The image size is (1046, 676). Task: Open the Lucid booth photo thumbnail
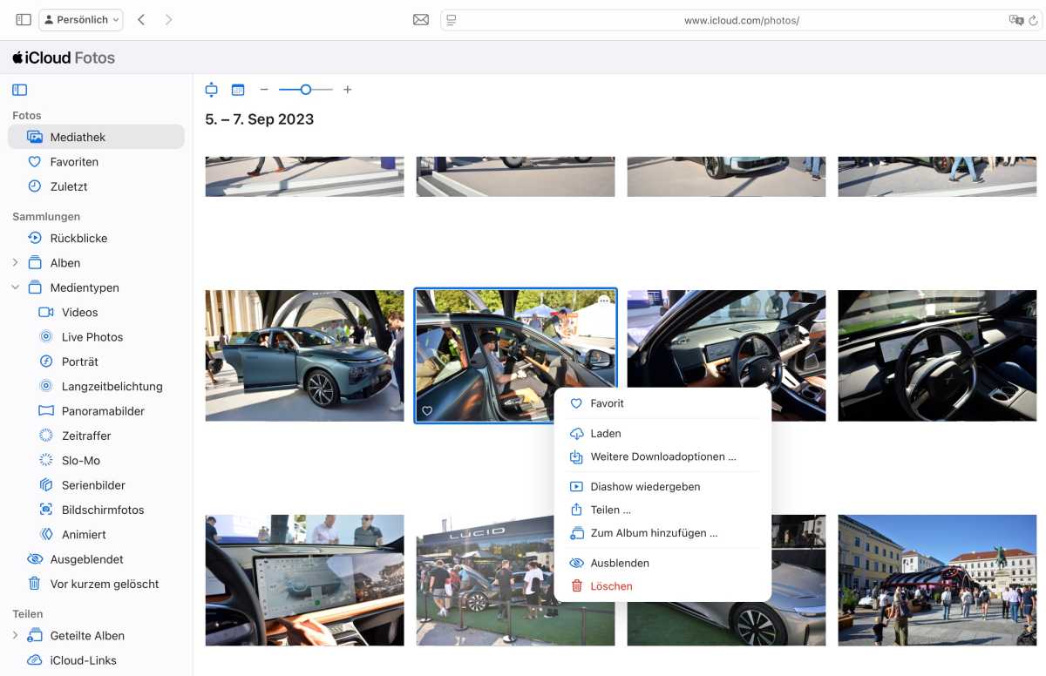[484, 579]
